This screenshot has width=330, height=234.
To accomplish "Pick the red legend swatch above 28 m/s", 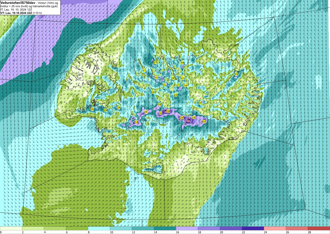I will (319, 228).
